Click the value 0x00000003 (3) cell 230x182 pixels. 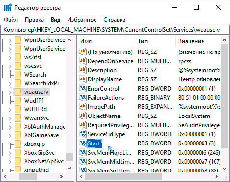(x=197, y=143)
